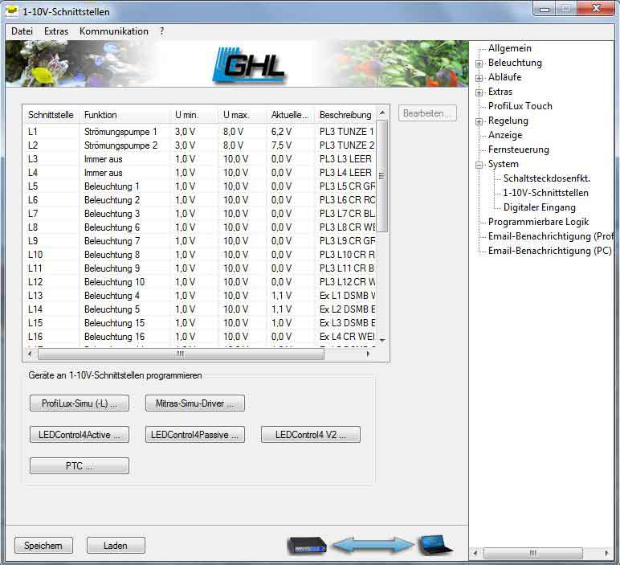Open the Datei menu
The height and width of the screenshot is (565, 620).
click(22, 31)
